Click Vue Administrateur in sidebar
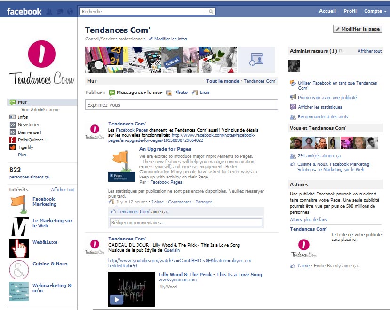The height and width of the screenshot is (310, 390). point(40,109)
